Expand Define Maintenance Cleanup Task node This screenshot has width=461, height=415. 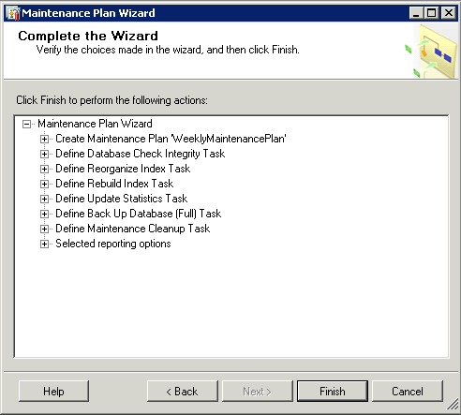point(44,229)
